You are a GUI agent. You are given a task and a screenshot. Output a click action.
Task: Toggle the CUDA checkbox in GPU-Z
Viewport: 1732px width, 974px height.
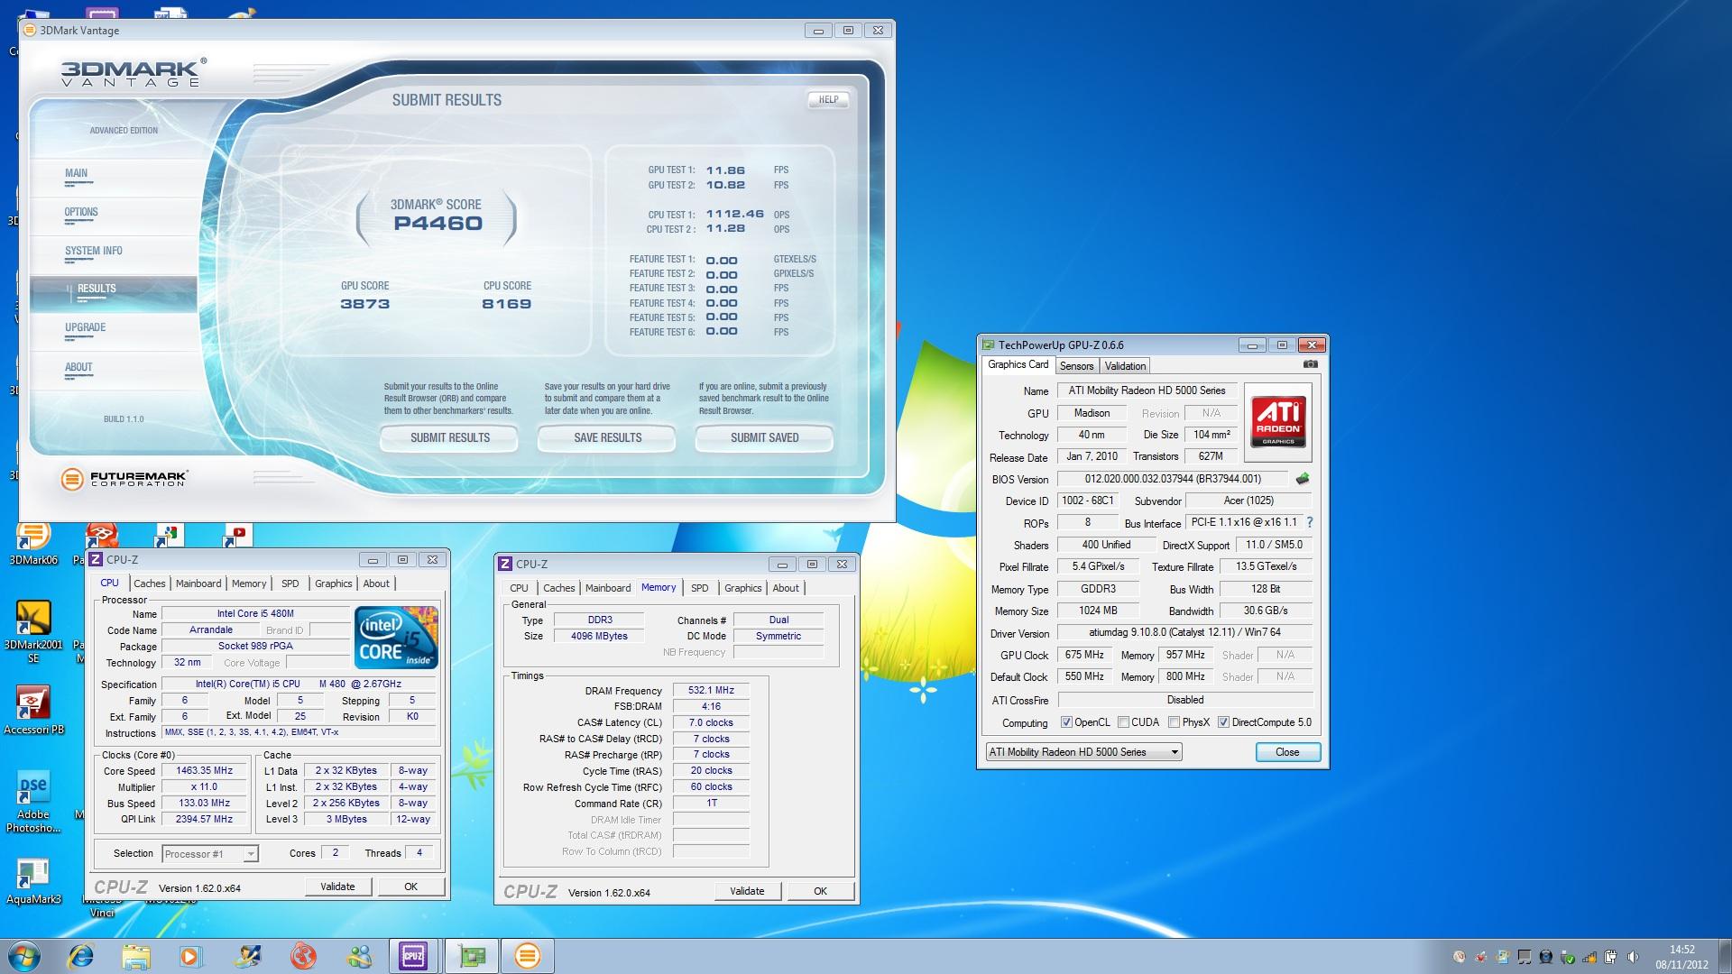point(1123,722)
